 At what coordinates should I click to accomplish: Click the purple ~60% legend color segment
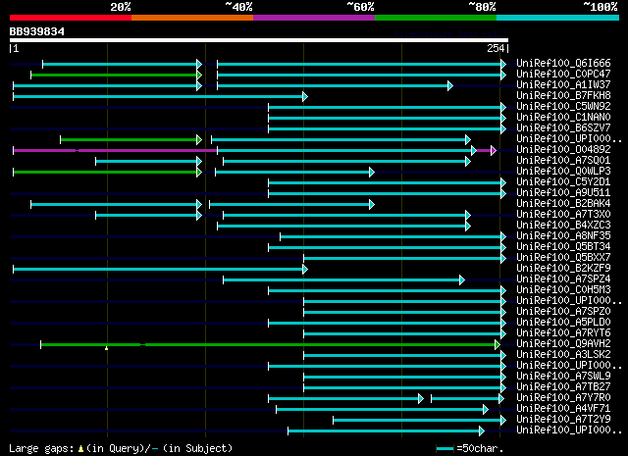(314, 18)
